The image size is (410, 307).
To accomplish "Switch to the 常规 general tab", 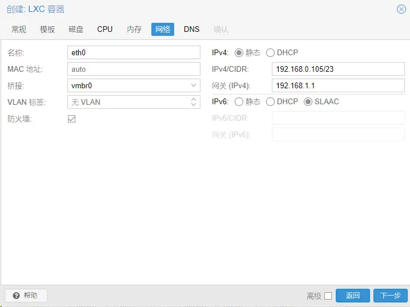I will point(19,29).
